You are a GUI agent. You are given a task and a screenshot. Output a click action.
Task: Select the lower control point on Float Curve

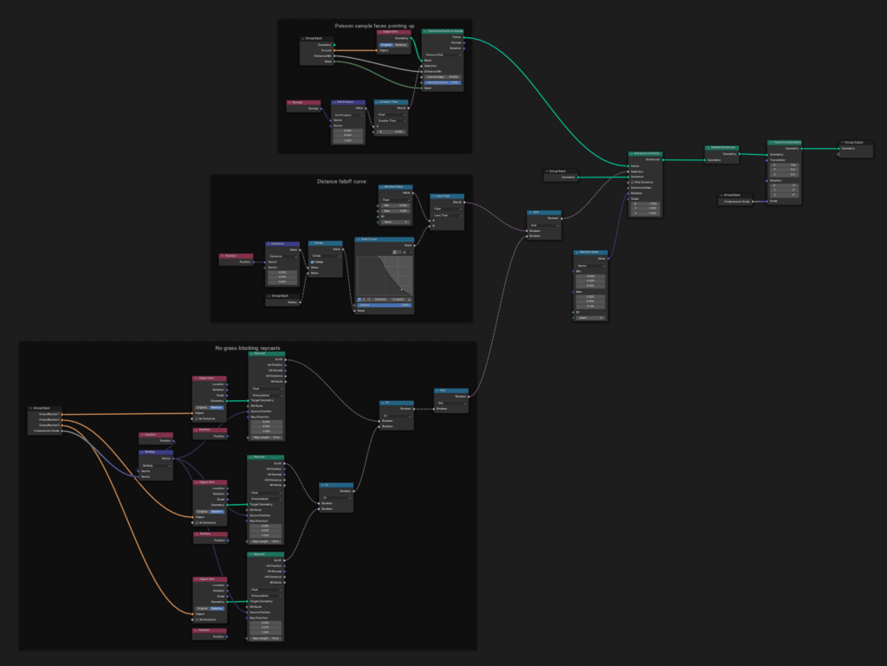click(x=402, y=289)
